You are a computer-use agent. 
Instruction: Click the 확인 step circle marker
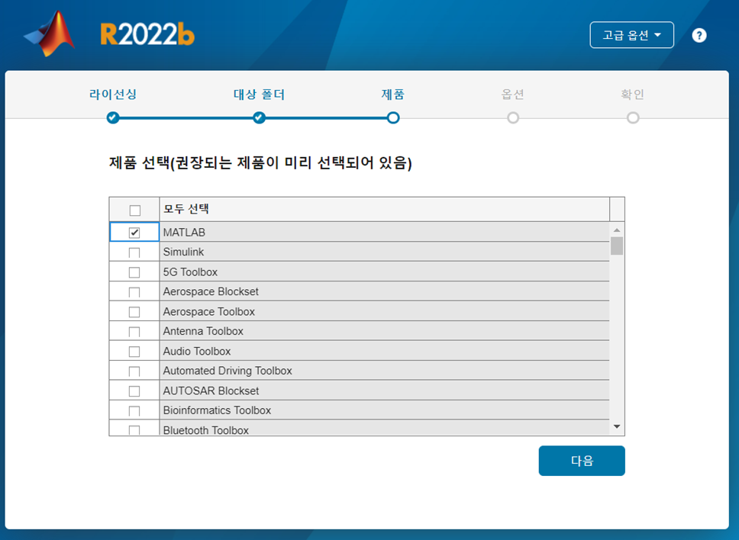pos(633,117)
